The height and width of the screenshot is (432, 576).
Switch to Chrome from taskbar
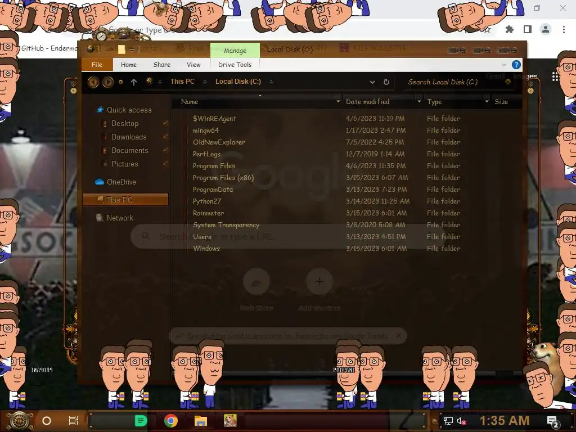click(171, 421)
